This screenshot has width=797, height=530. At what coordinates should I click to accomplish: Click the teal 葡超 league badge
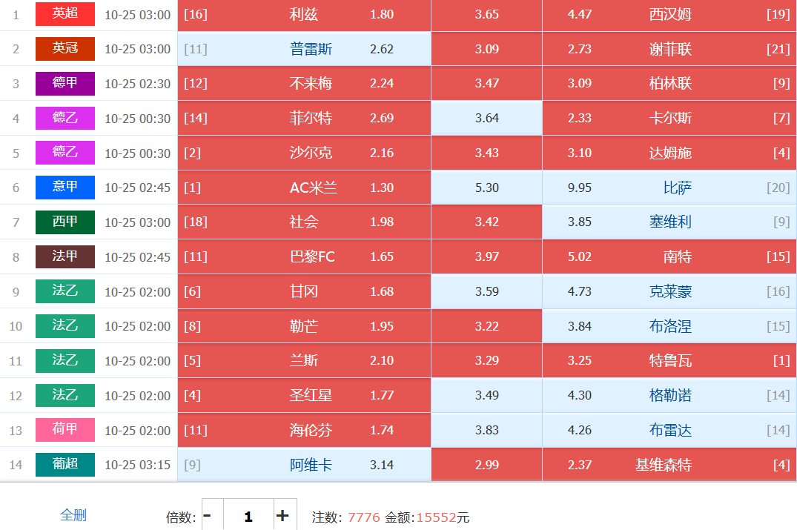pos(65,465)
